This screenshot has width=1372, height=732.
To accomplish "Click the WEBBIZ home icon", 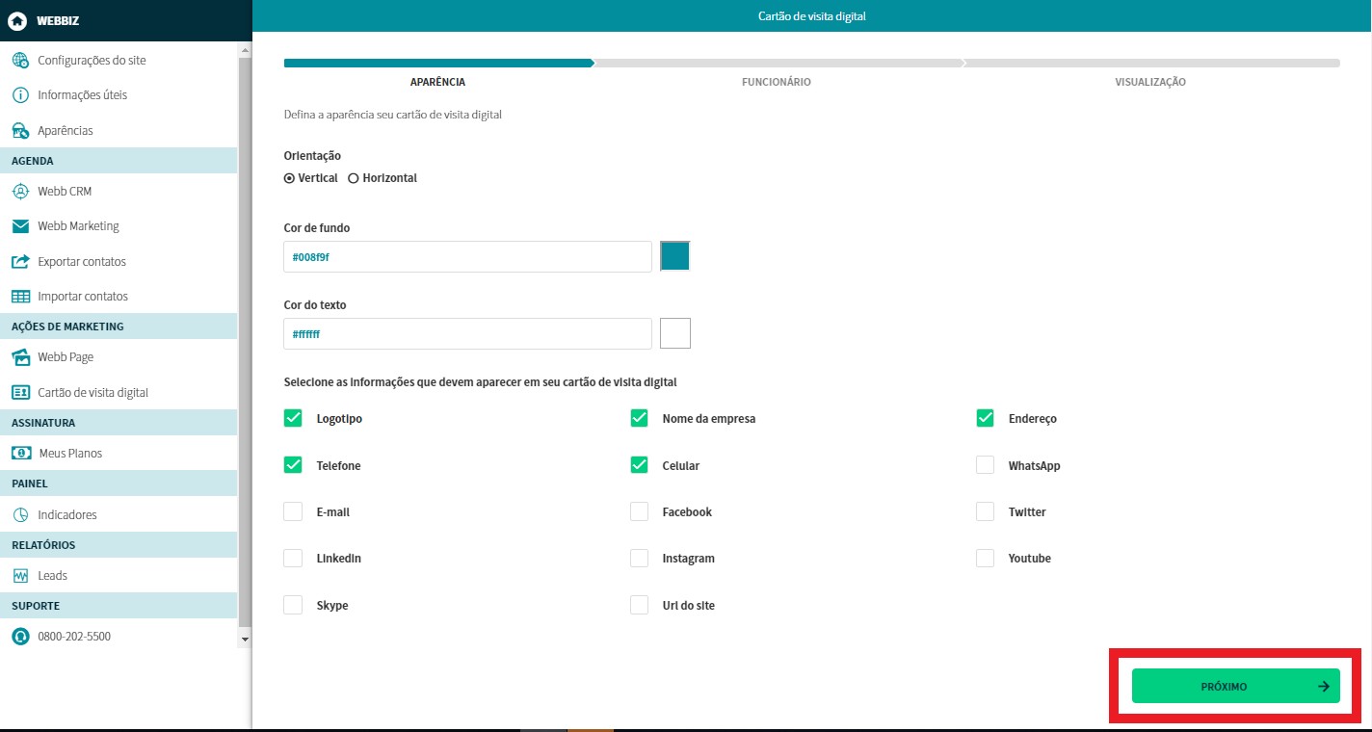I will point(17,20).
